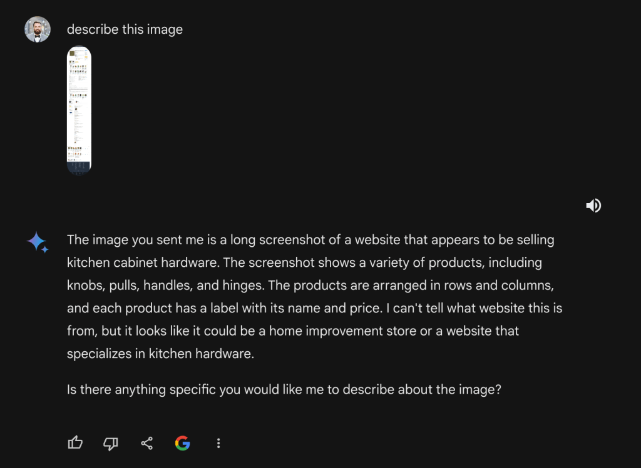Click the Gemini sparkle icon
Image resolution: width=641 pixels, height=468 pixels.
click(37, 242)
